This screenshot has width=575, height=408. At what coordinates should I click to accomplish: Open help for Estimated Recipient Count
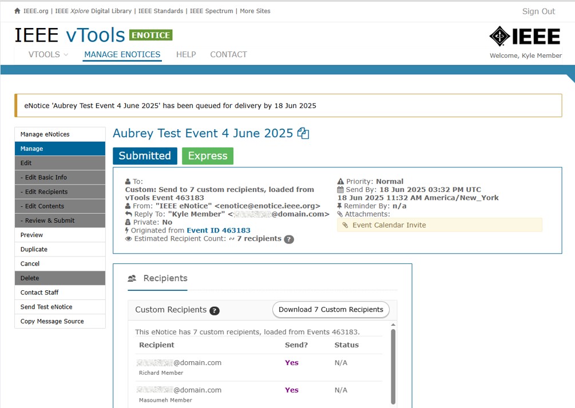coord(289,239)
